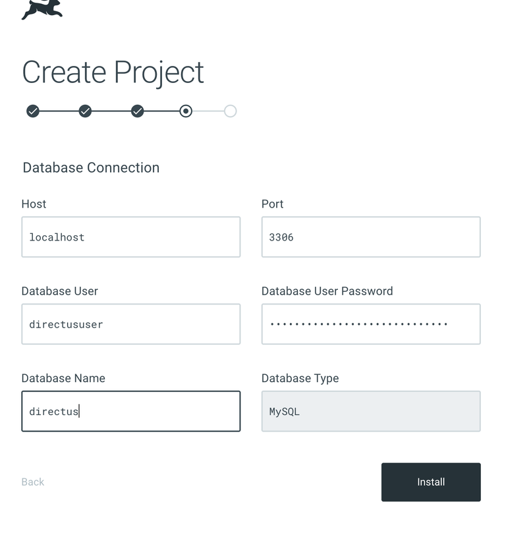Place cursor in Database Name field
The width and height of the screenshot is (506, 541).
[130, 411]
